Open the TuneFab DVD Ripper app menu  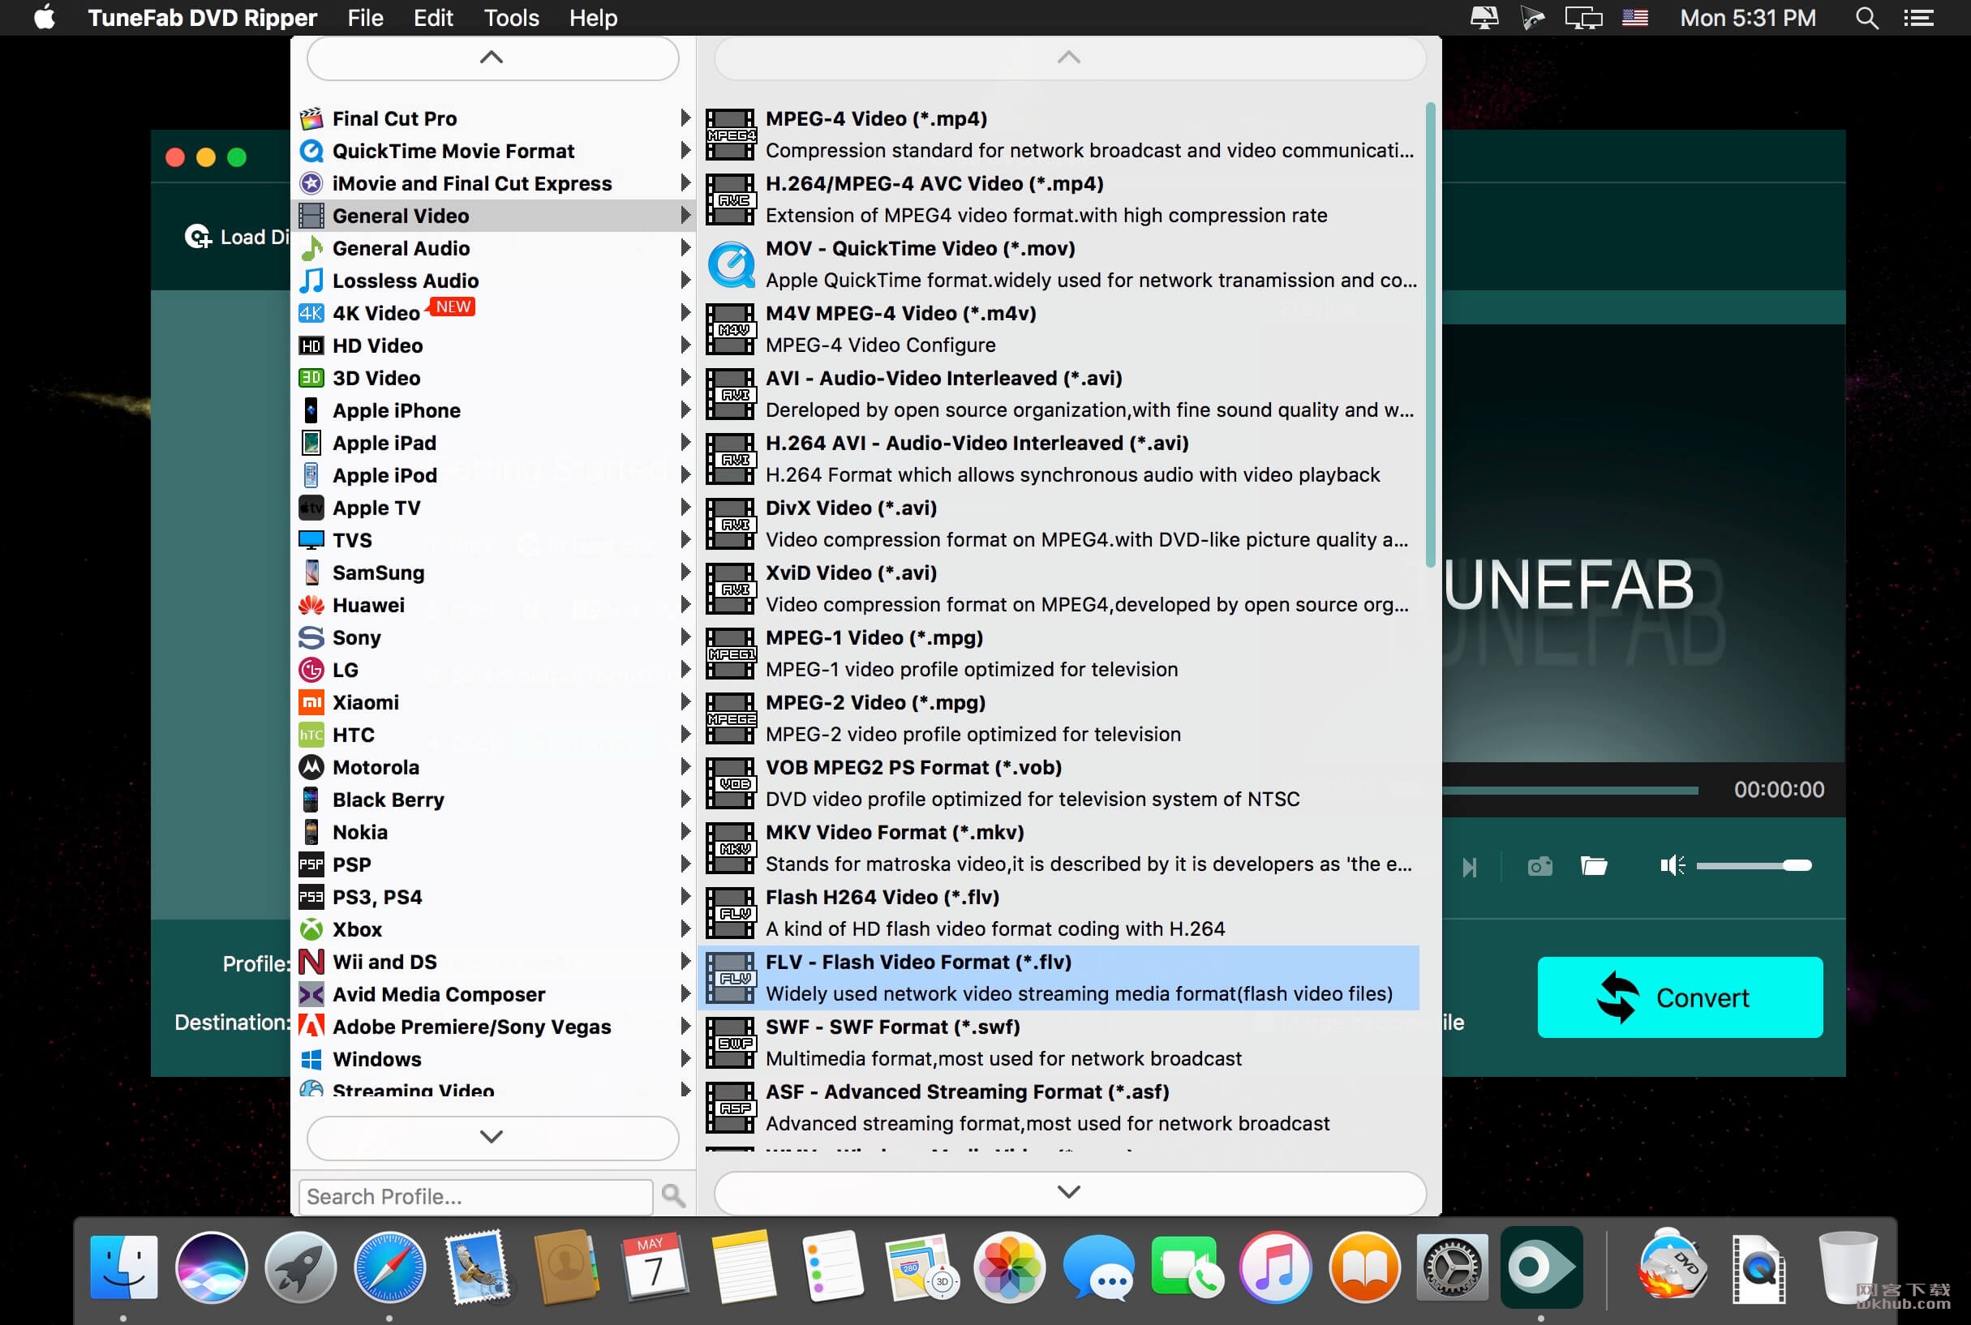tap(202, 18)
